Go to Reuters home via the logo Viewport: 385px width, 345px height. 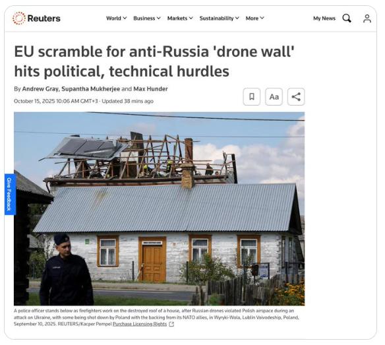tap(36, 18)
